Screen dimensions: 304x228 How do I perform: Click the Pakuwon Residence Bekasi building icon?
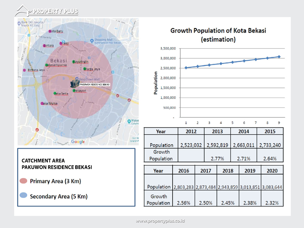tap(74, 84)
